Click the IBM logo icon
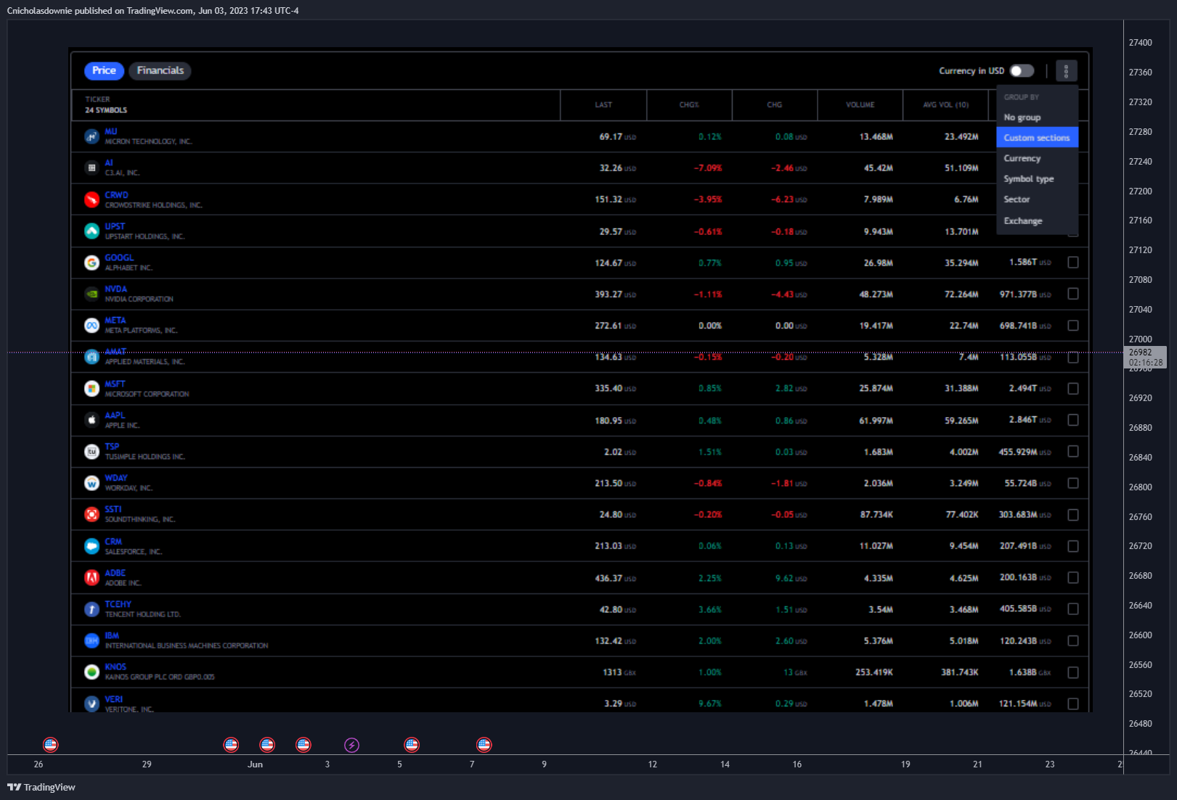 [91, 640]
